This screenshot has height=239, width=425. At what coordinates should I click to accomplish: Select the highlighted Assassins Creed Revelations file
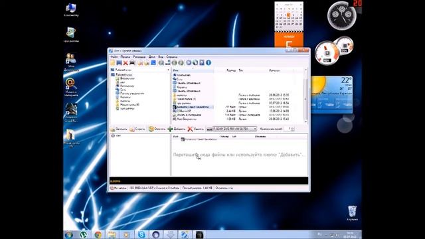[x=193, y=107]
